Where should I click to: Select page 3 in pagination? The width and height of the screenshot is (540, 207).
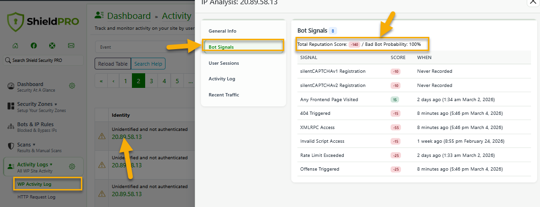pyautogui.click(x=151, y=81)
